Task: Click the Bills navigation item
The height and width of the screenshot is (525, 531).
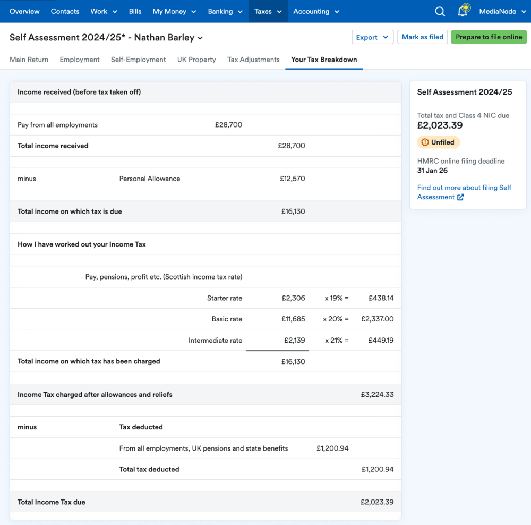Action: pos(135,11)
